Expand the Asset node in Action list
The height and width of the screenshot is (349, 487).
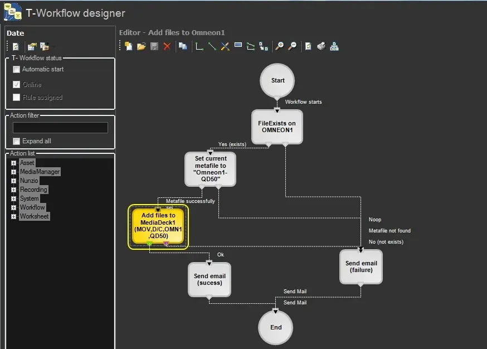pyautogui.click(x=14, y=163)
